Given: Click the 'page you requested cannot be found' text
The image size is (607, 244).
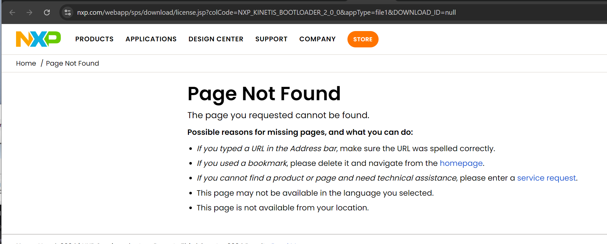Looking at the screenshot, I should (278, 115).
